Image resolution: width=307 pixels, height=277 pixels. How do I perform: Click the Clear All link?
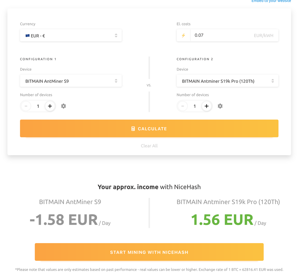(149, 146)
